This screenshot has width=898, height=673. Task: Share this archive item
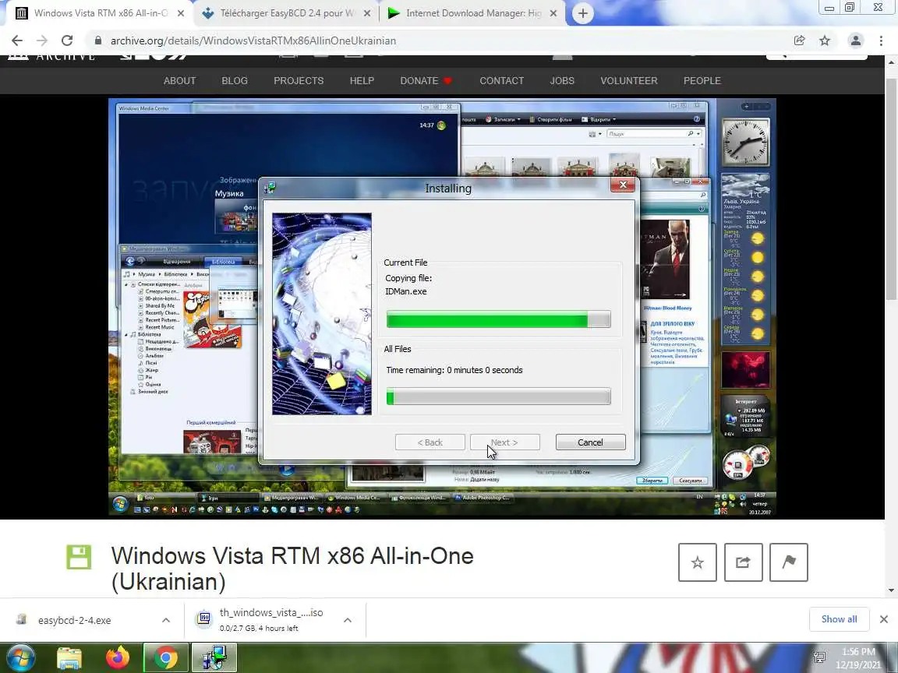coord(743,562)
